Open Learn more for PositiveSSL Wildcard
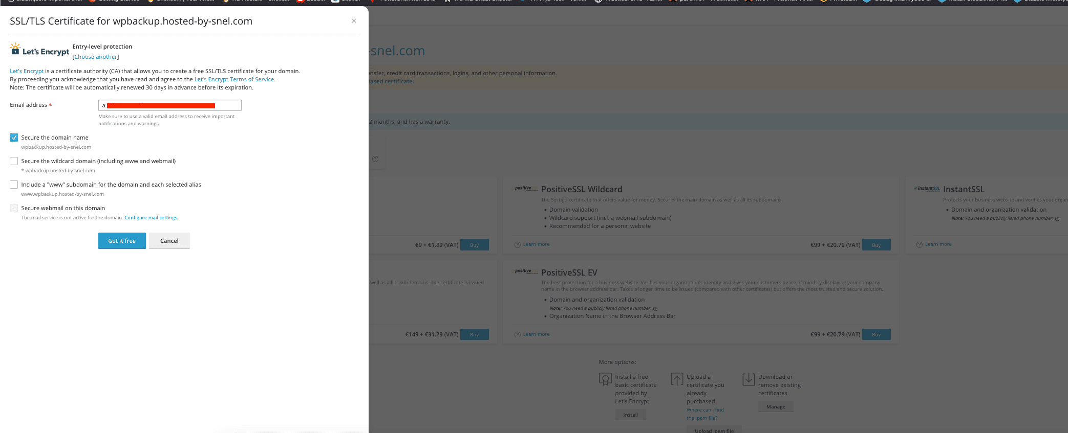 tap(536, 244)
